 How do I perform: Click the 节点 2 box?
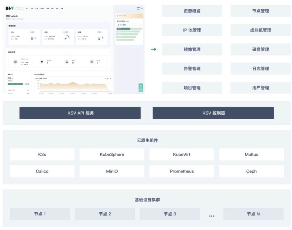coord(105,214)
